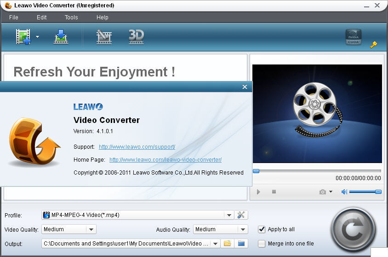Expand the Profile dropdown
The image size is (388, 257).
point(229,215)
